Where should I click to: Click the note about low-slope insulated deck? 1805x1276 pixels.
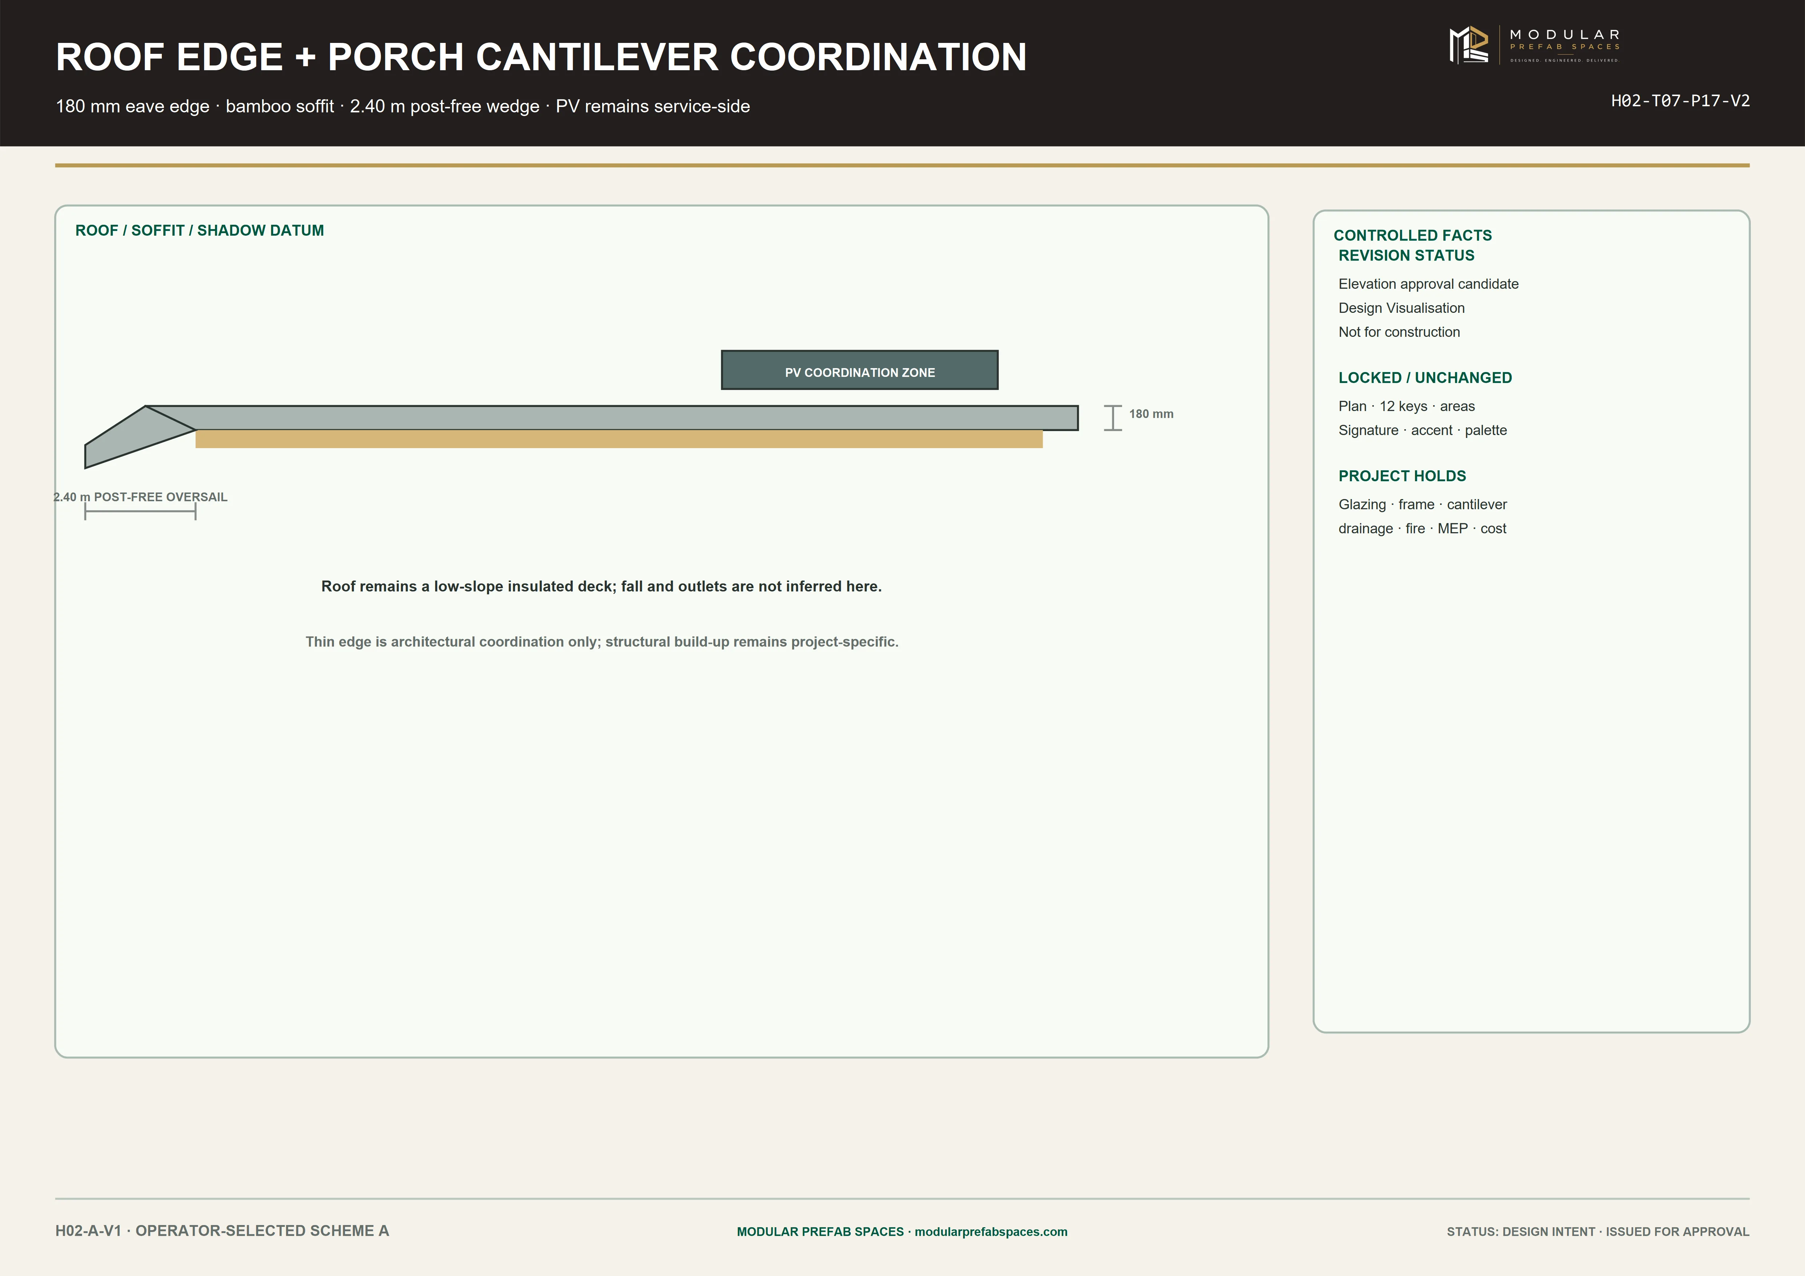coord(601,586)
